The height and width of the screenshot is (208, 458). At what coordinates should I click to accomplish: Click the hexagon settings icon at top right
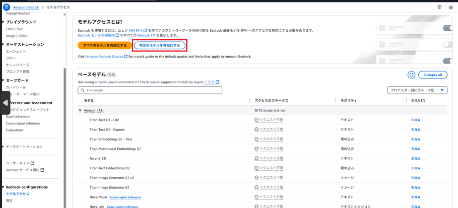[x=451, y=7]
